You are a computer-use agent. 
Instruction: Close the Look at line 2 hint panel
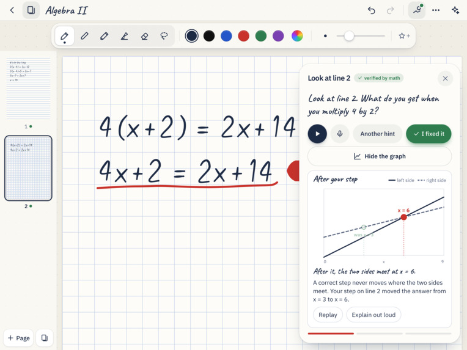click(445, 78)
